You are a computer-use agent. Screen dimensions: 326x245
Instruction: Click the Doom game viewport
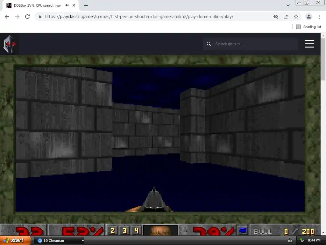click(160, 139)
